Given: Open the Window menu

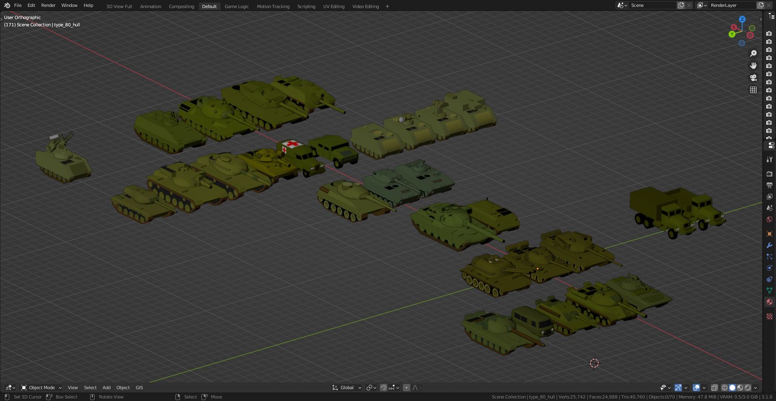Looking at the screenshot, I should (x=69, y=5).
